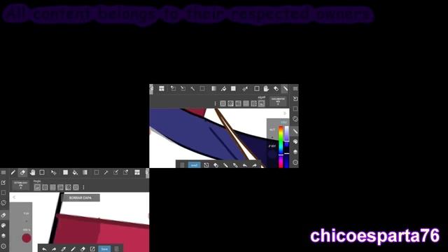This screenshot has height=252, width=448.
Task: Open color palette in lower-left window sidebar
Action: point(3,225)
